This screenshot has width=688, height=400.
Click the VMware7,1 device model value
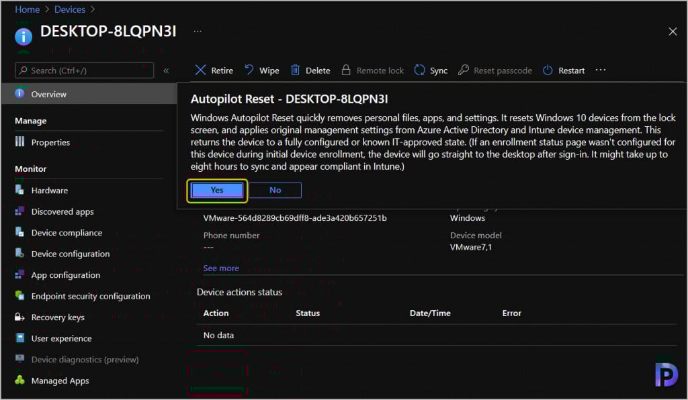(x=471, y=247)
